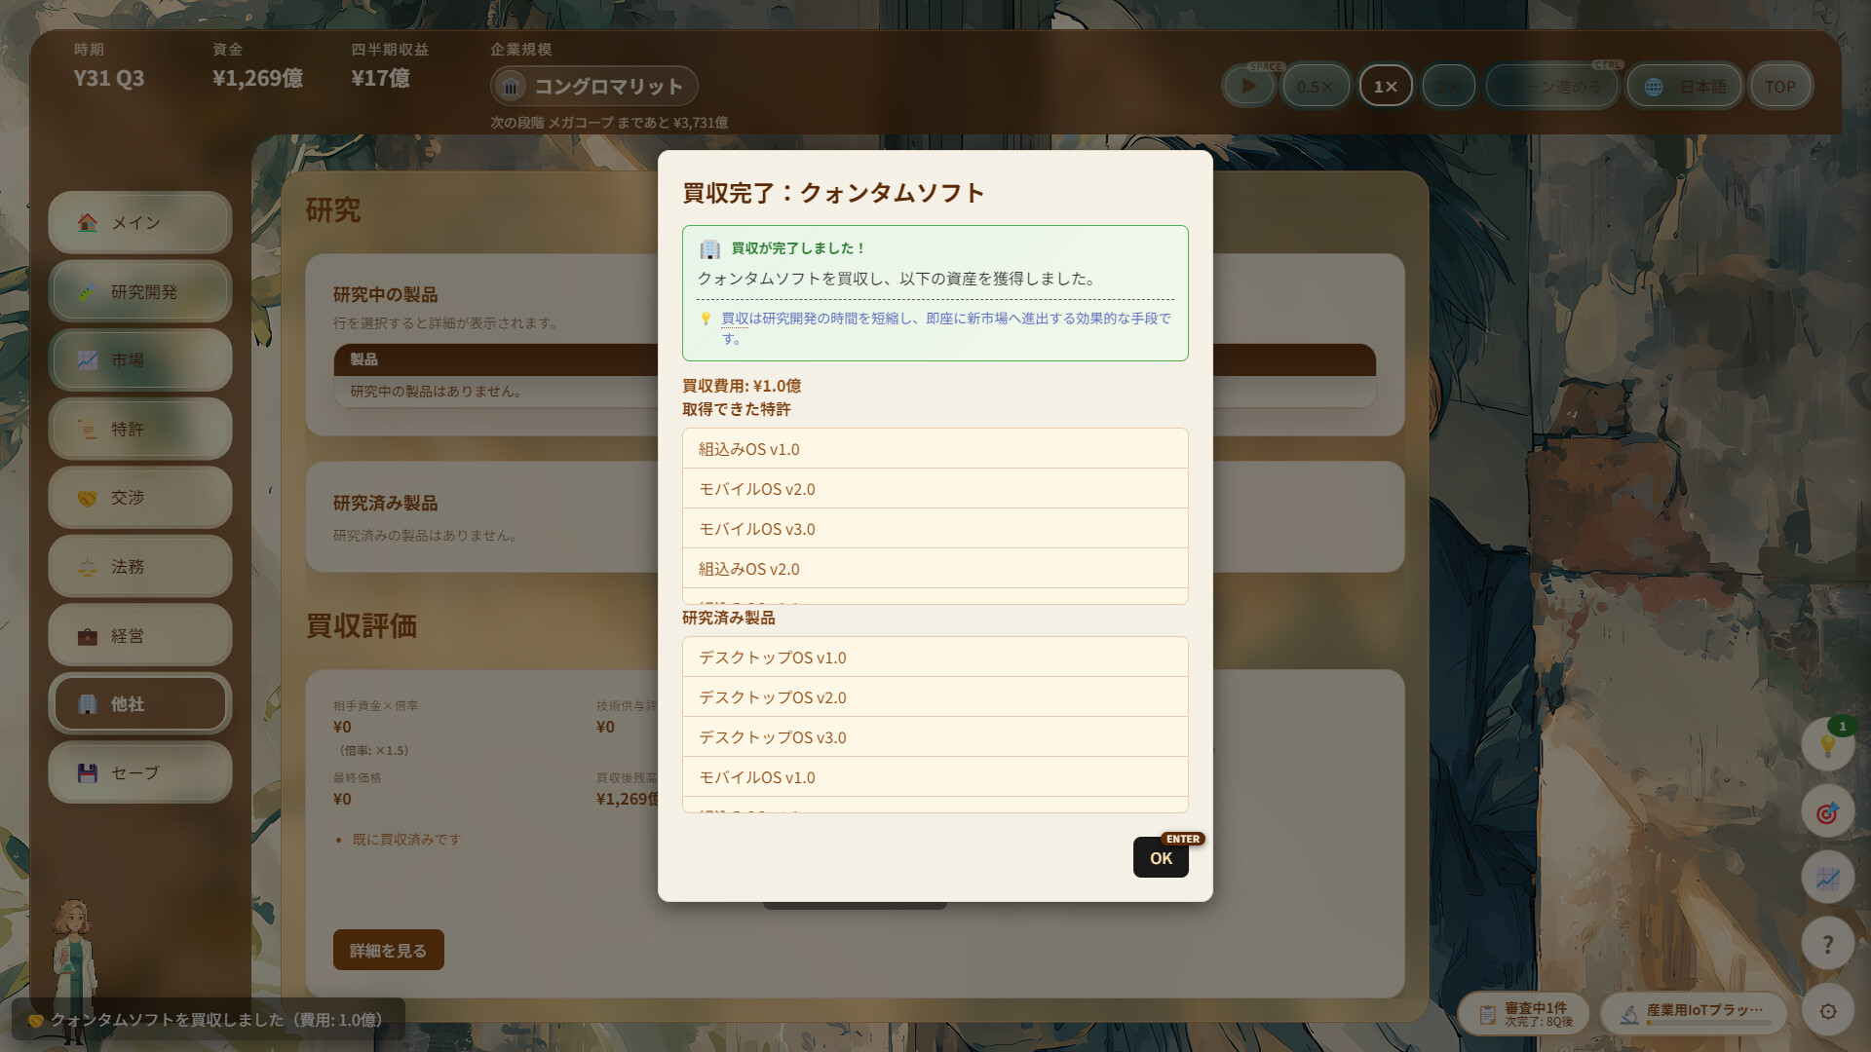Enable 0.5× game speed
1871x1052 pixels.
(x=1317, y=86)
